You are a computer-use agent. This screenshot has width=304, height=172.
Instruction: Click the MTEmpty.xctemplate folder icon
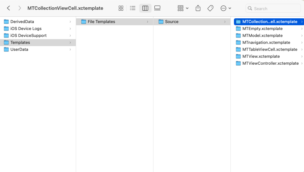[x=238, y=28]
